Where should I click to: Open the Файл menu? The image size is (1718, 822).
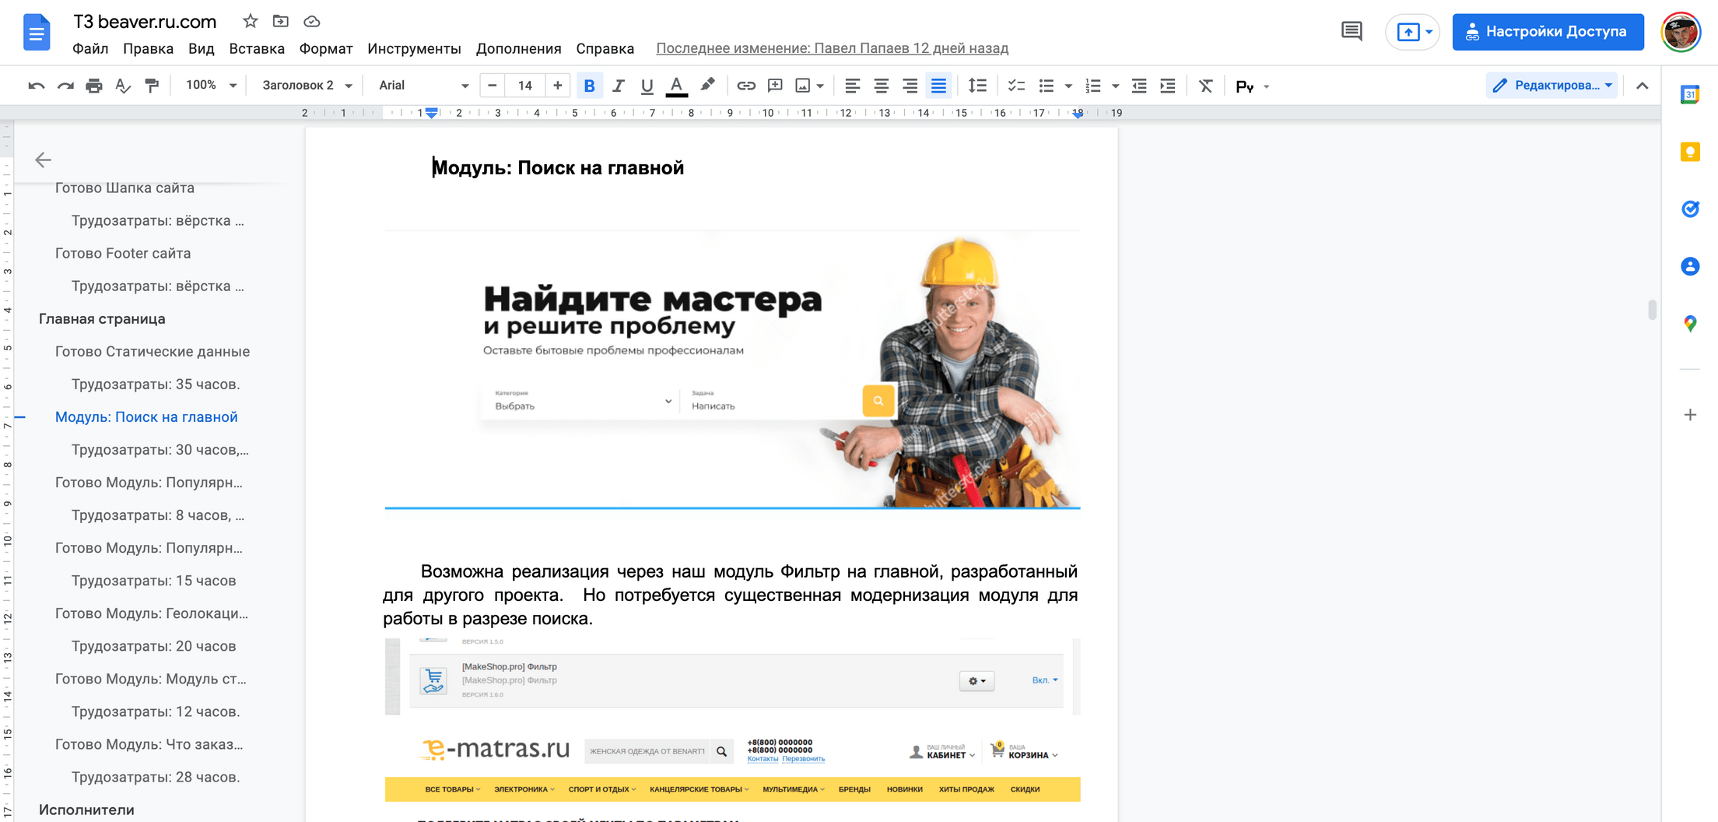click(90, 48)
